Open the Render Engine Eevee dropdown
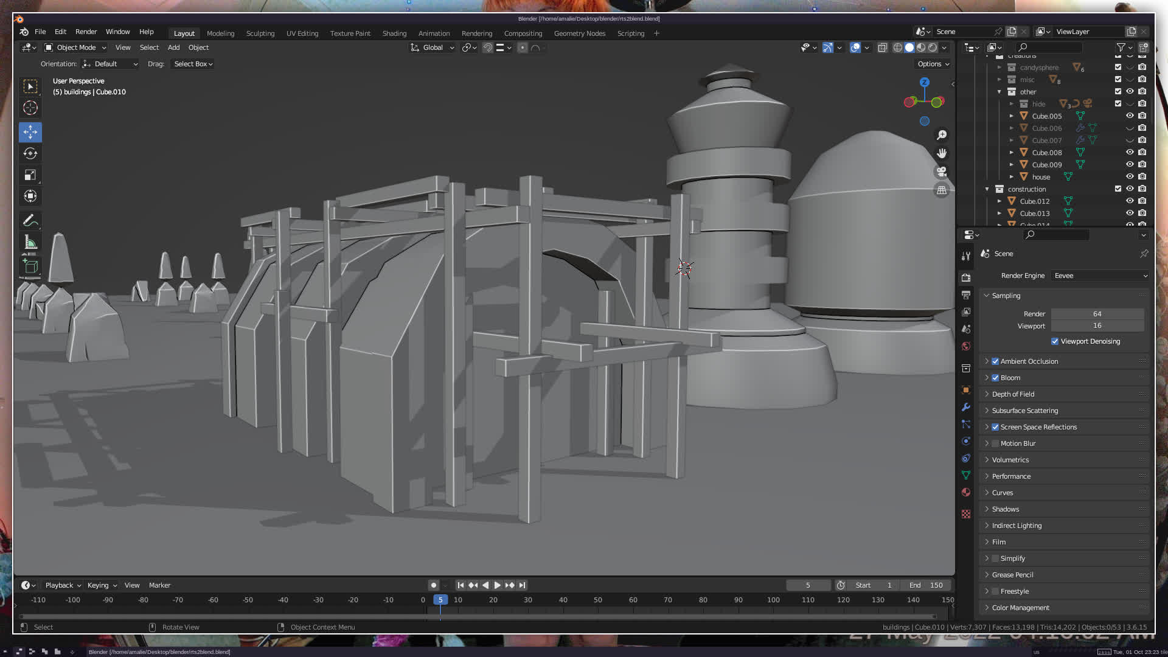 [x=1100, y=276]
